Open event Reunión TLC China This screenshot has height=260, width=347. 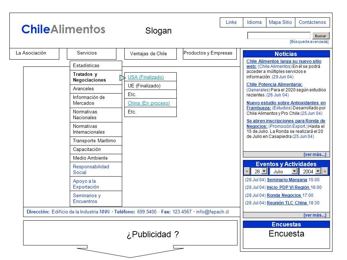point(287,203)
